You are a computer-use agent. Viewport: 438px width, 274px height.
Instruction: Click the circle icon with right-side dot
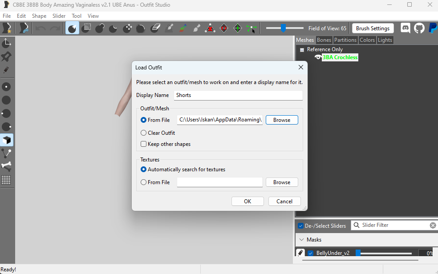pos(6,127)
